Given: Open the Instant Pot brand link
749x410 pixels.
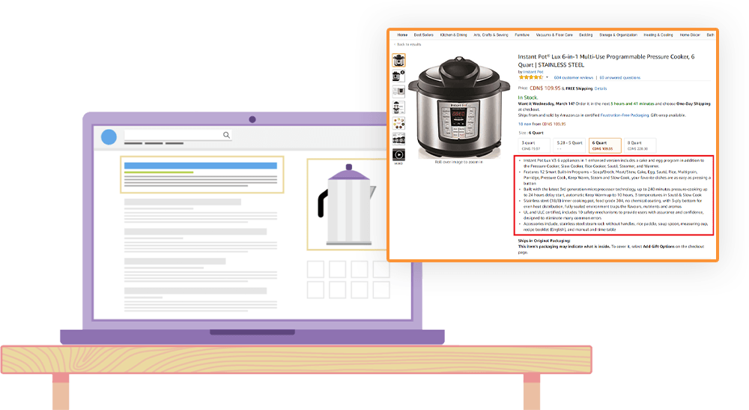Looking at the screenshot, I should tap(533, 72).
